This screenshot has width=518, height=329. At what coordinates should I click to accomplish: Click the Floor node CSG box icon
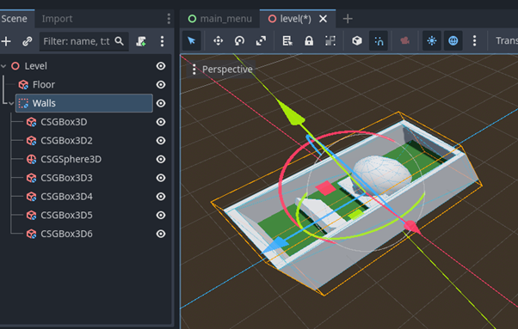tap(23, 85)
